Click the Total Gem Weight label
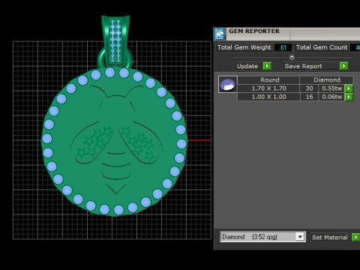This screenshot has width=360, height=270. [244, 47]
